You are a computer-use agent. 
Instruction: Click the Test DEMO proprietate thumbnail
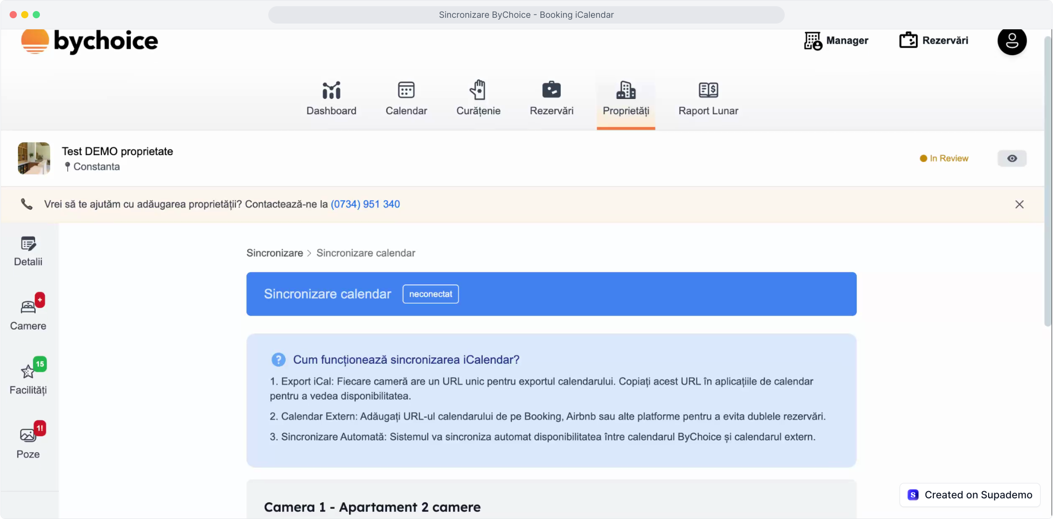34,158
